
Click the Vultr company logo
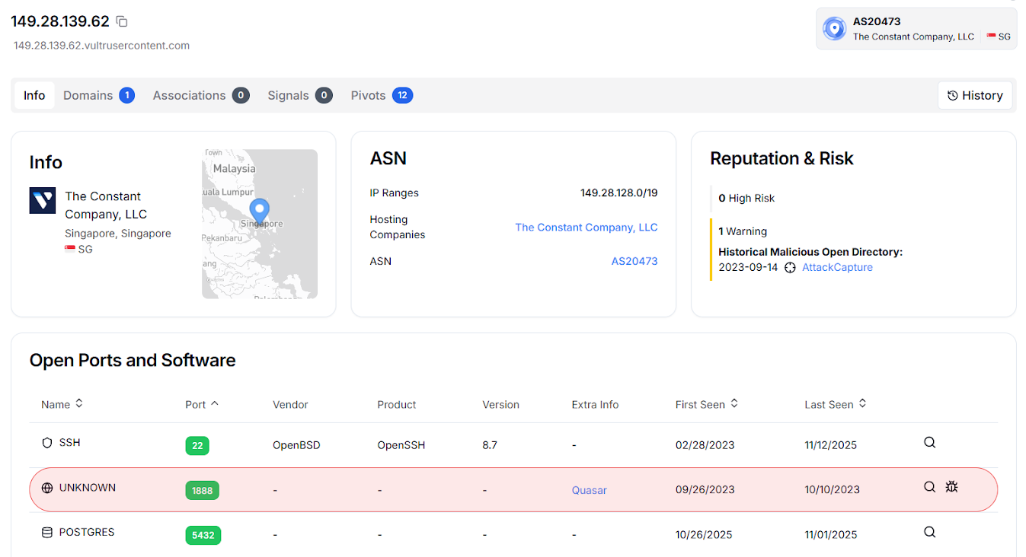[x=43, y=201]
